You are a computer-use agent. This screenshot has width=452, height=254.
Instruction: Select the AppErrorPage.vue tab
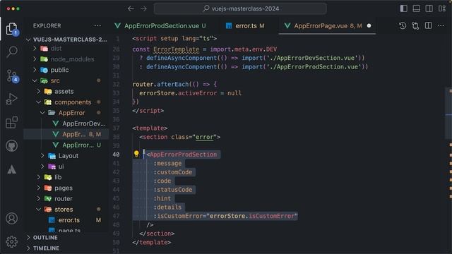321,25
